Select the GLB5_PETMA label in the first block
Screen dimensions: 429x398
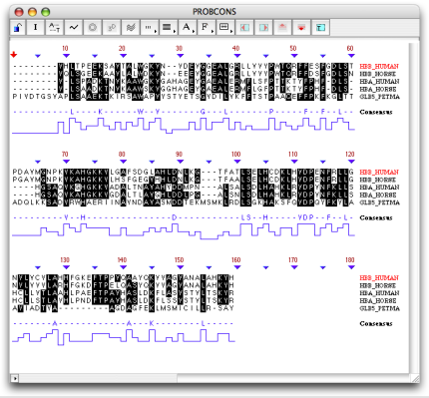[x=379, y=97]
